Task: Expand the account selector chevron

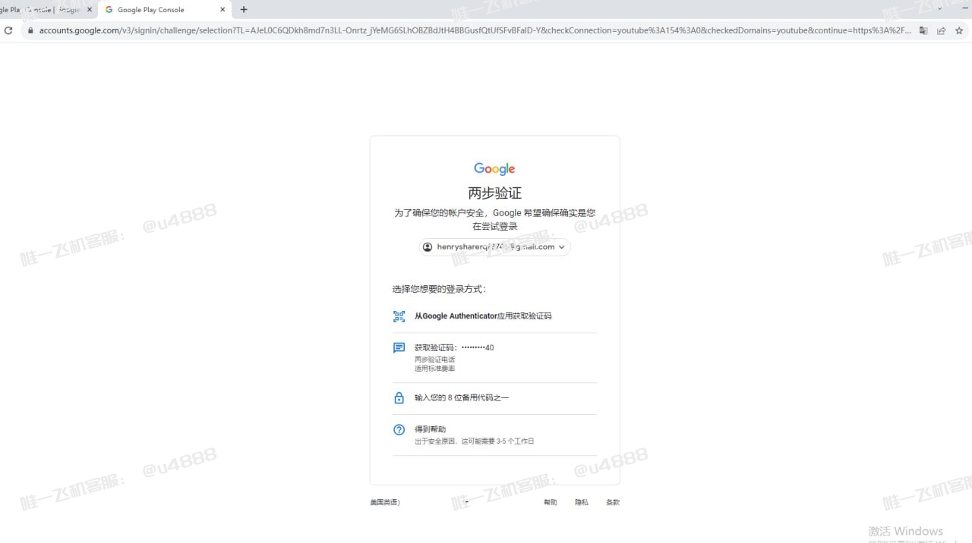Action: pos(561,246)
